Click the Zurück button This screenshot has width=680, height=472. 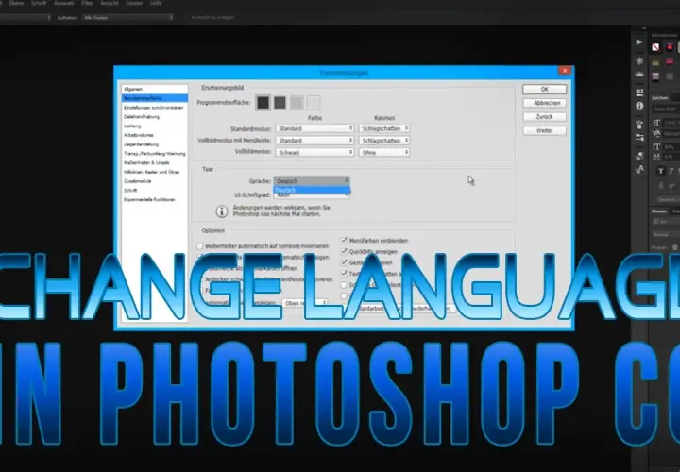pyautogui.click(x=544, y=117)
